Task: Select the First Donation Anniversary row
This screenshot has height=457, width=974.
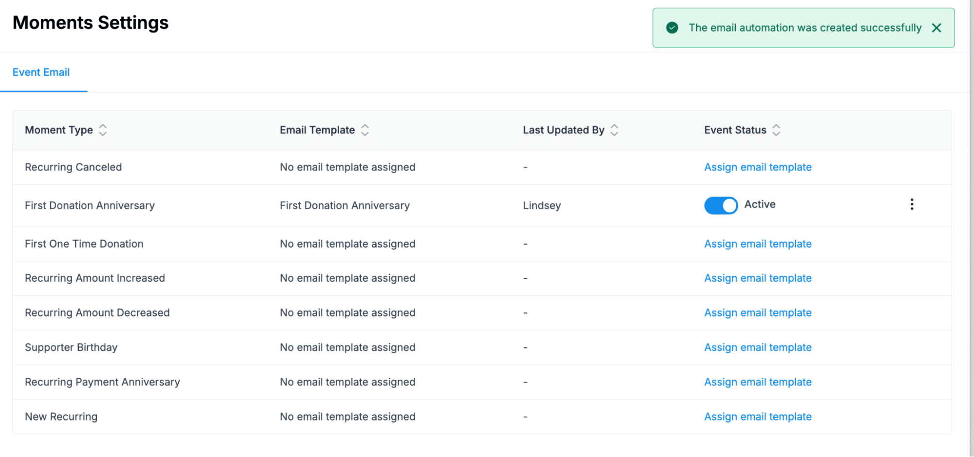Action: coord(90,205)
